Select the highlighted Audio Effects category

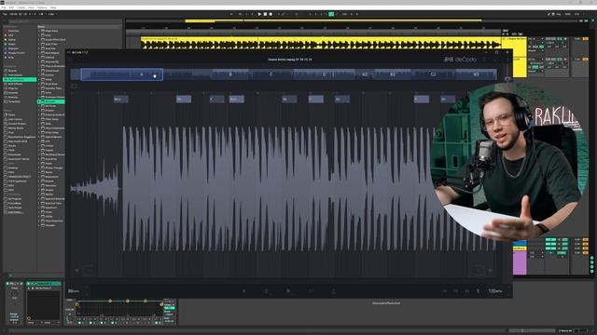point(20,79)
